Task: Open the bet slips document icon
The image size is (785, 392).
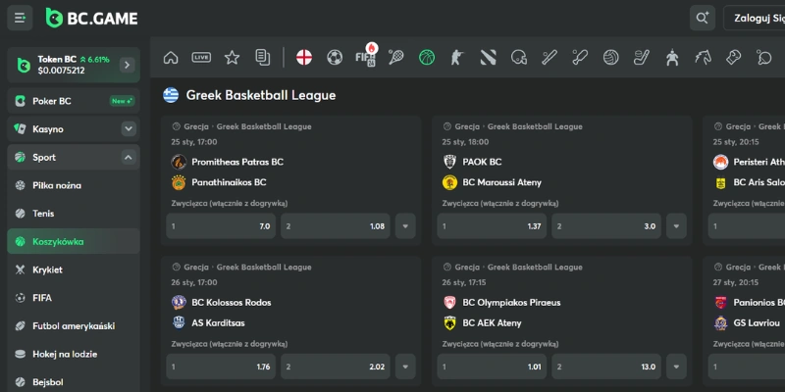Action: pyautogui.click(x=262, y=58)
